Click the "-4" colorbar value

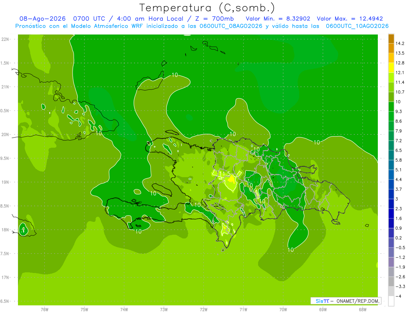[399, 296]
